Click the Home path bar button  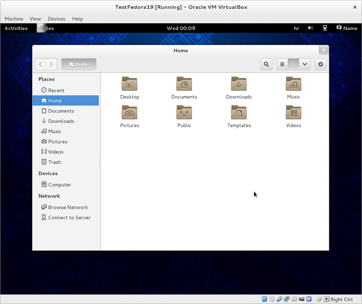[x=79, y=64]
